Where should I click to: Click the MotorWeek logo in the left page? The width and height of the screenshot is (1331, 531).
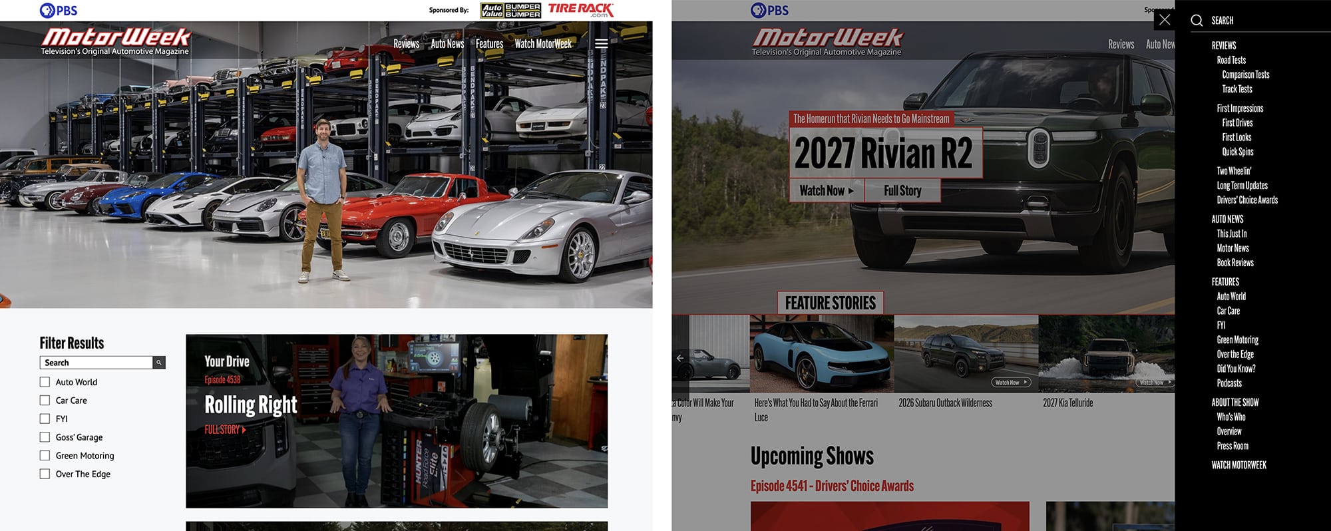point(116,41)
